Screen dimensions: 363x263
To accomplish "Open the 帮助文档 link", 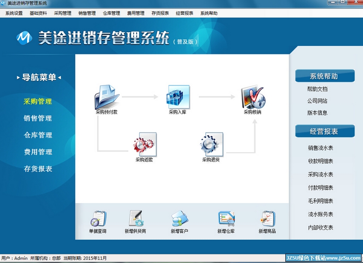I will [x=317, y=89].
